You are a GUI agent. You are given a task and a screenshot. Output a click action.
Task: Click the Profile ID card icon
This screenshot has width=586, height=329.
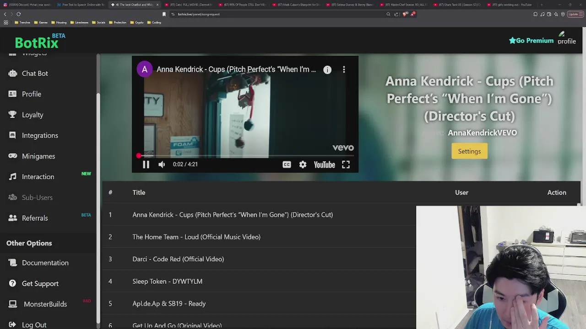coord(13,94)
